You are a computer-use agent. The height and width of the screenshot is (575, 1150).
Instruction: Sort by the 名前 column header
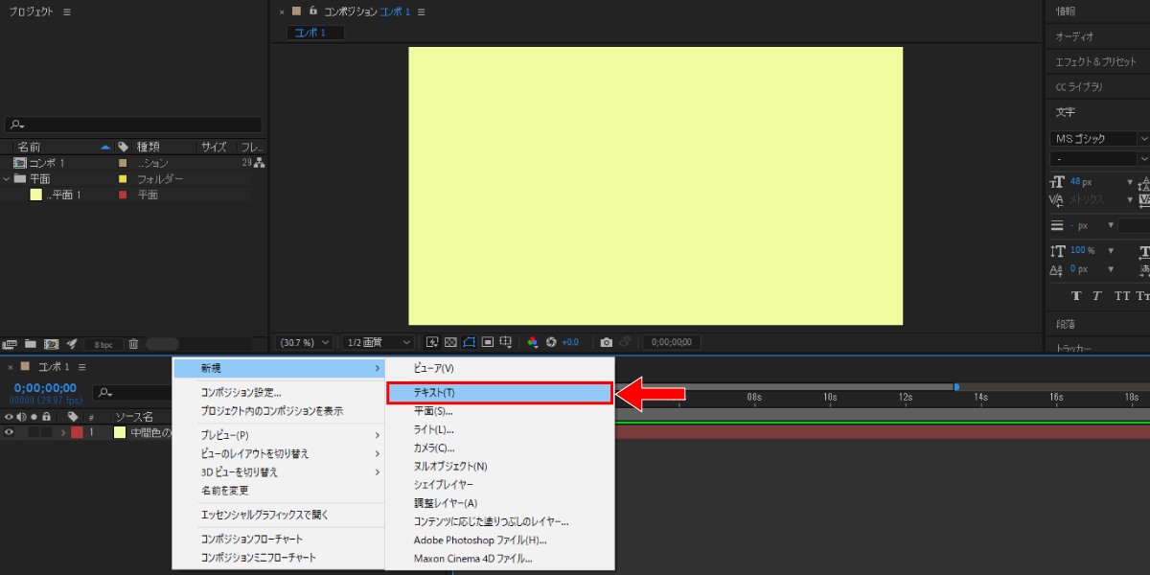[29, 147]
